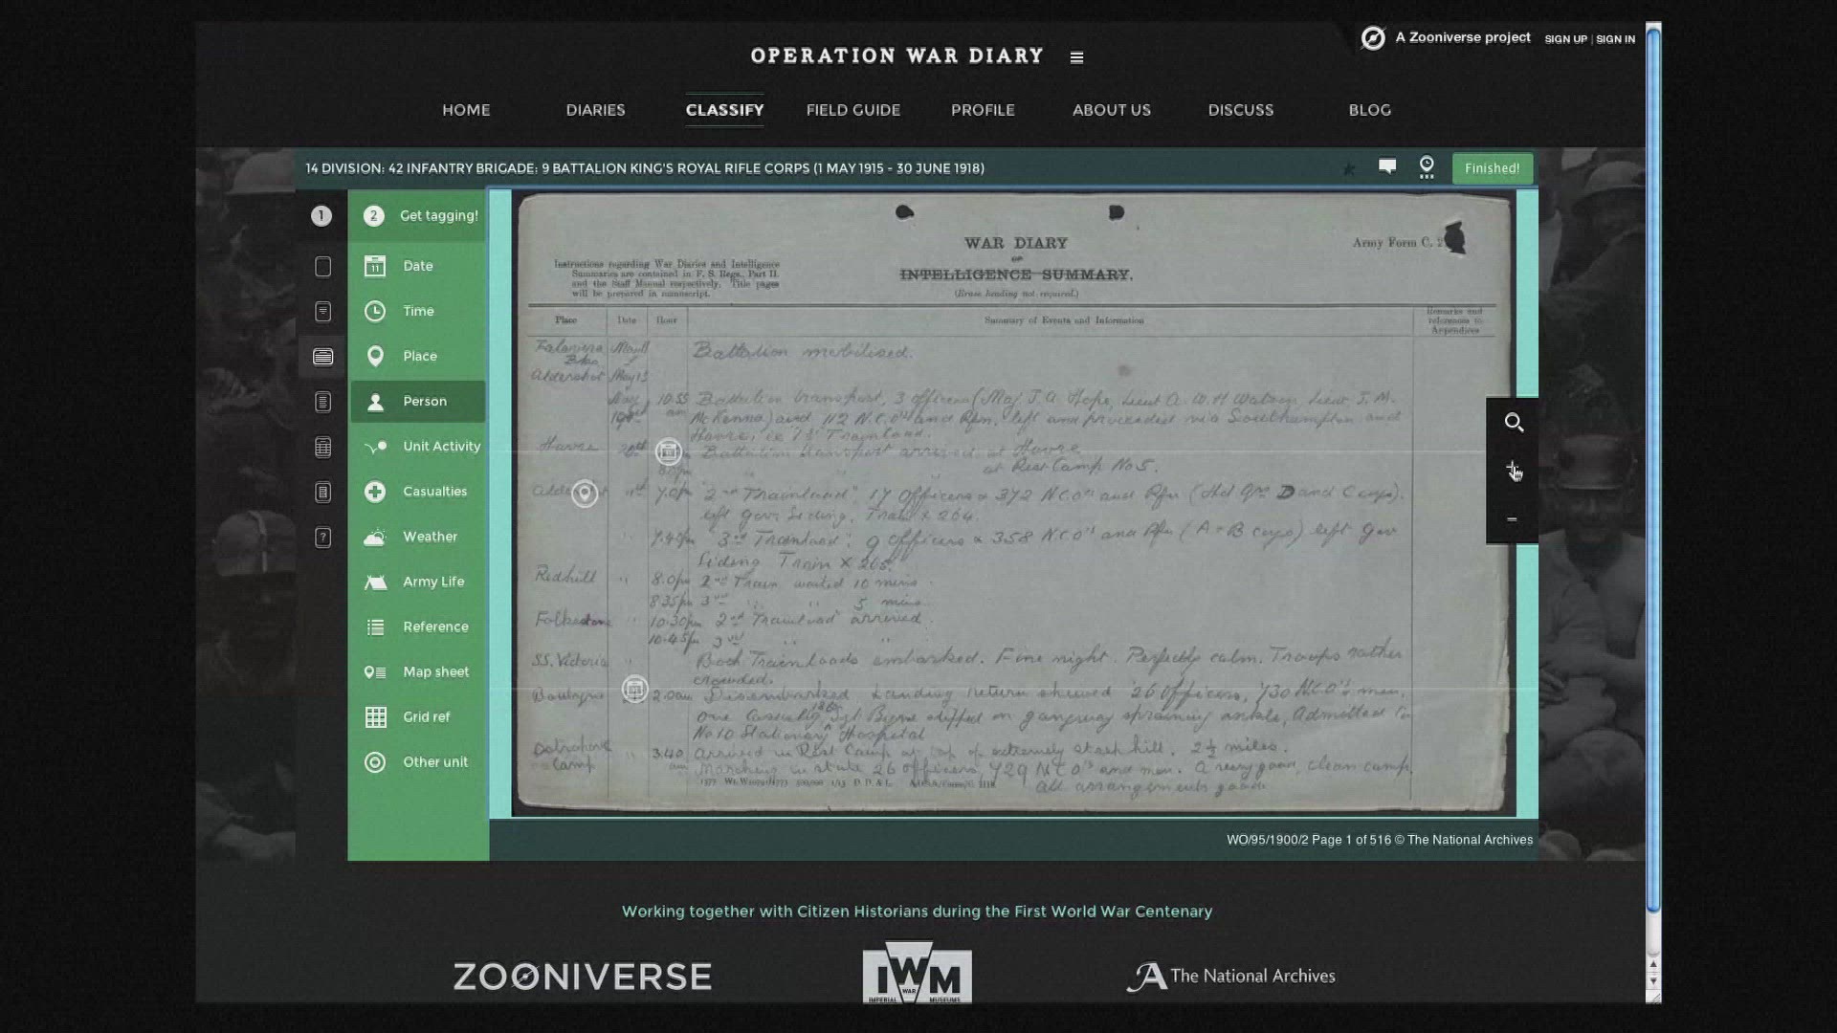Open the Field Guide tab

click(x=852, y=110)
